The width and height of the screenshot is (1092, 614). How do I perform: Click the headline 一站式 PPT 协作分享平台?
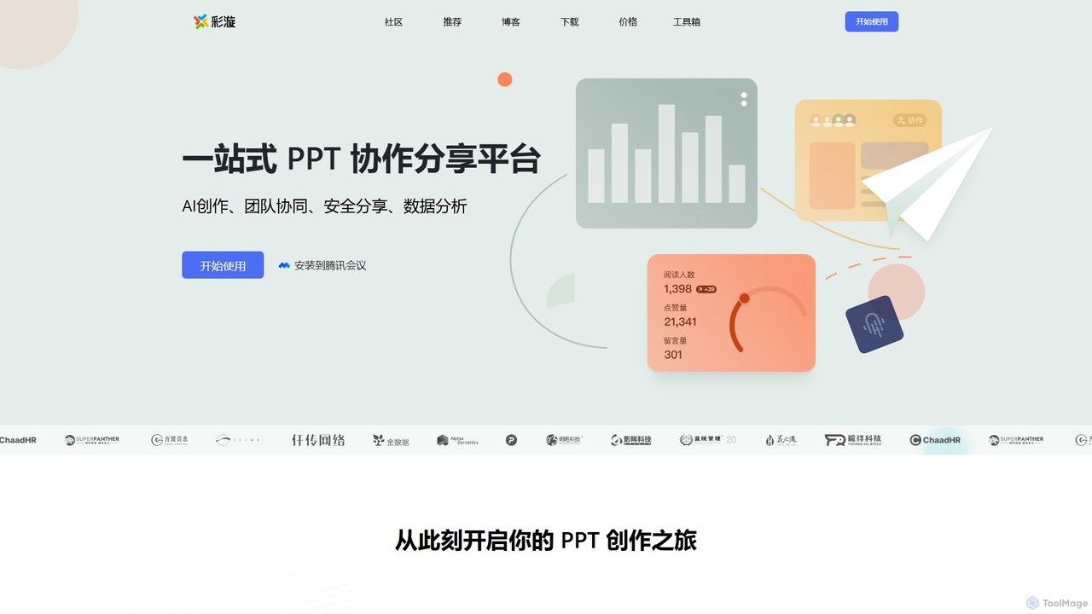(361, 159)
